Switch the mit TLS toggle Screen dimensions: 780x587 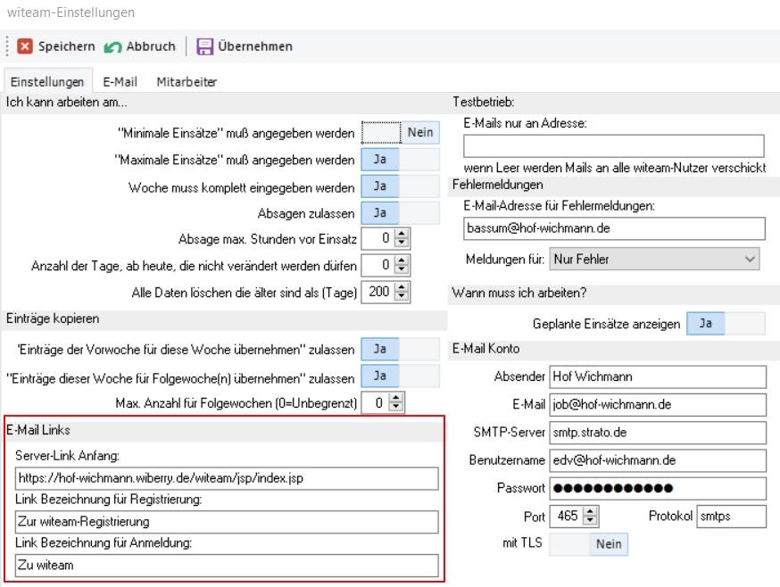click(x=589, y=543)
